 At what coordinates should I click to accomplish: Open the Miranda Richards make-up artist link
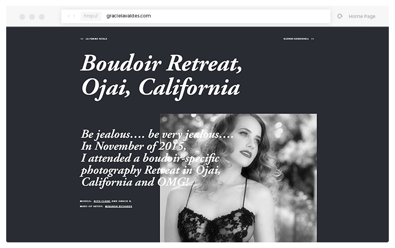pyautogui.click(x=118, y=206)
